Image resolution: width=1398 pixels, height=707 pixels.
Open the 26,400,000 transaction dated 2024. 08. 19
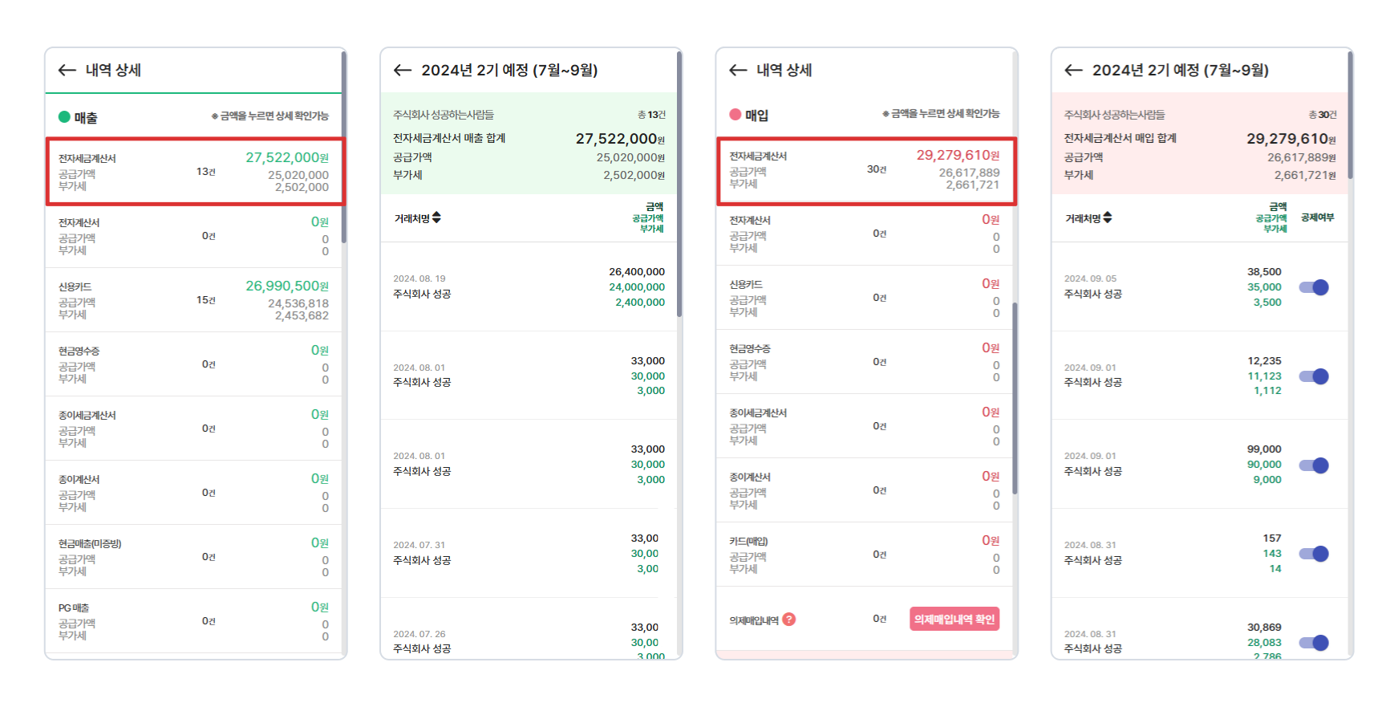point(529,286)
